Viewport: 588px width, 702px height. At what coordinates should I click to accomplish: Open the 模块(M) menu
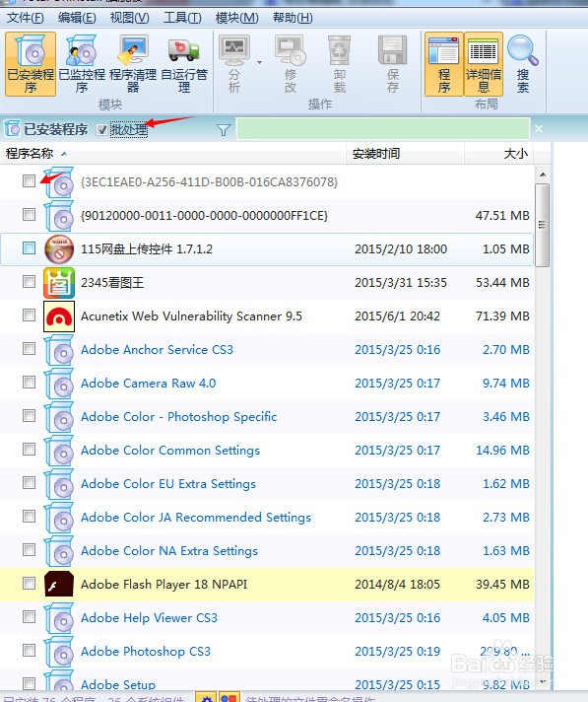237,18
